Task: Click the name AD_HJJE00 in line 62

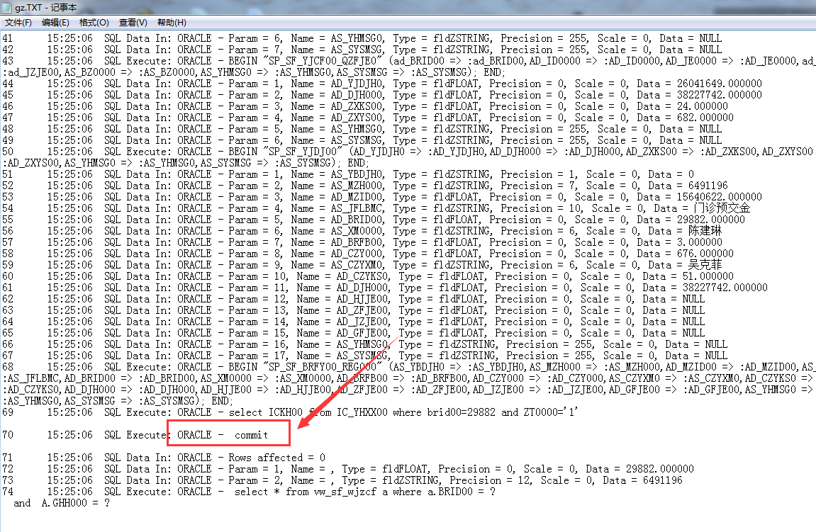Action: click(363, 299)
